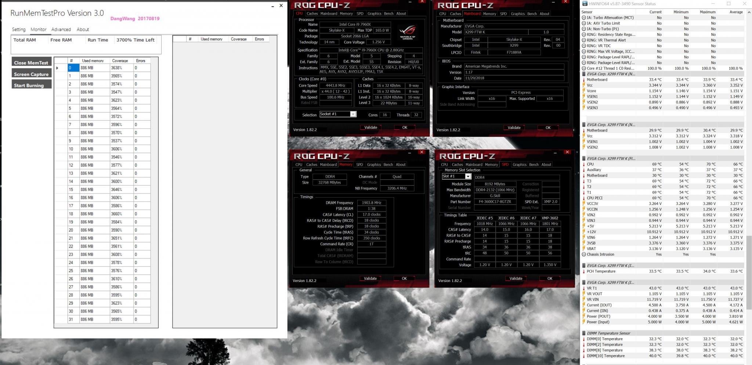Screen dimensions: 752x365
Task: Switch to Caches tab in CPU-Z processor window
Action: coord(312,14)
